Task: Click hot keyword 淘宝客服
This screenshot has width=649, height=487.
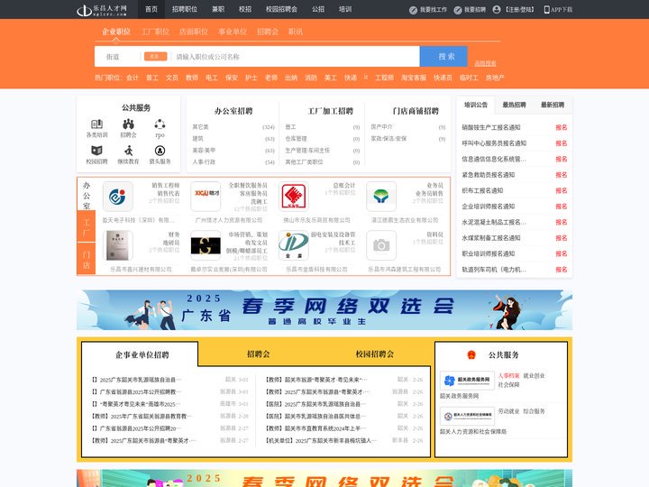Action: (x=414, y=78)
